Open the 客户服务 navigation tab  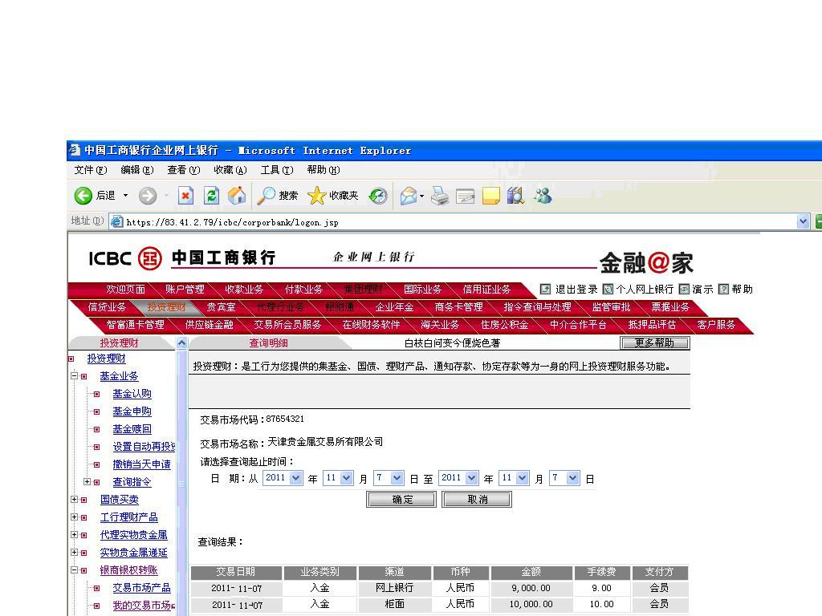pyautogui.click(x=716, y=325)
